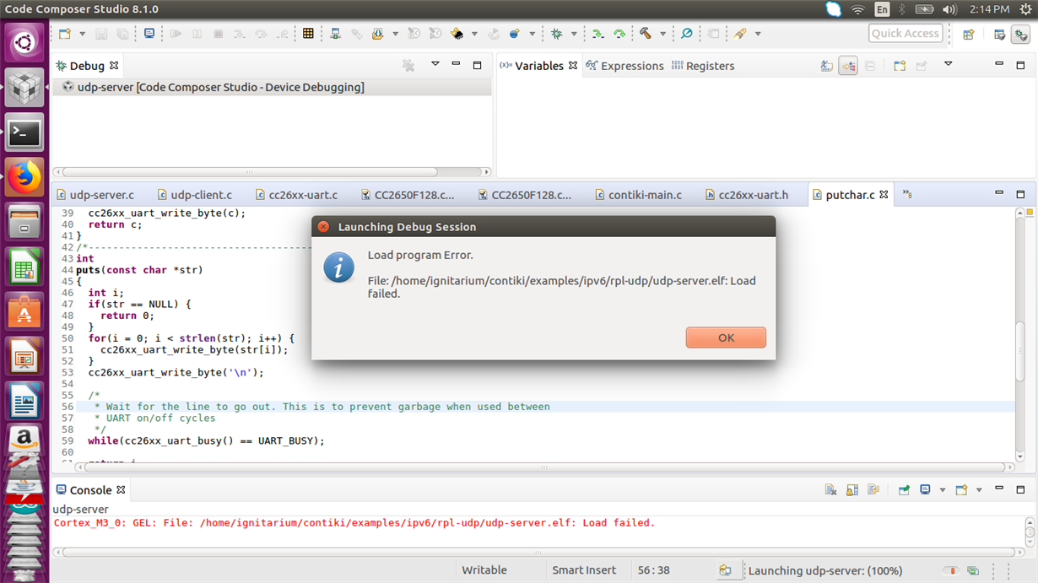Toggle Word Wrap in Console
This screenshot has height=583, width=1038.
873,489
